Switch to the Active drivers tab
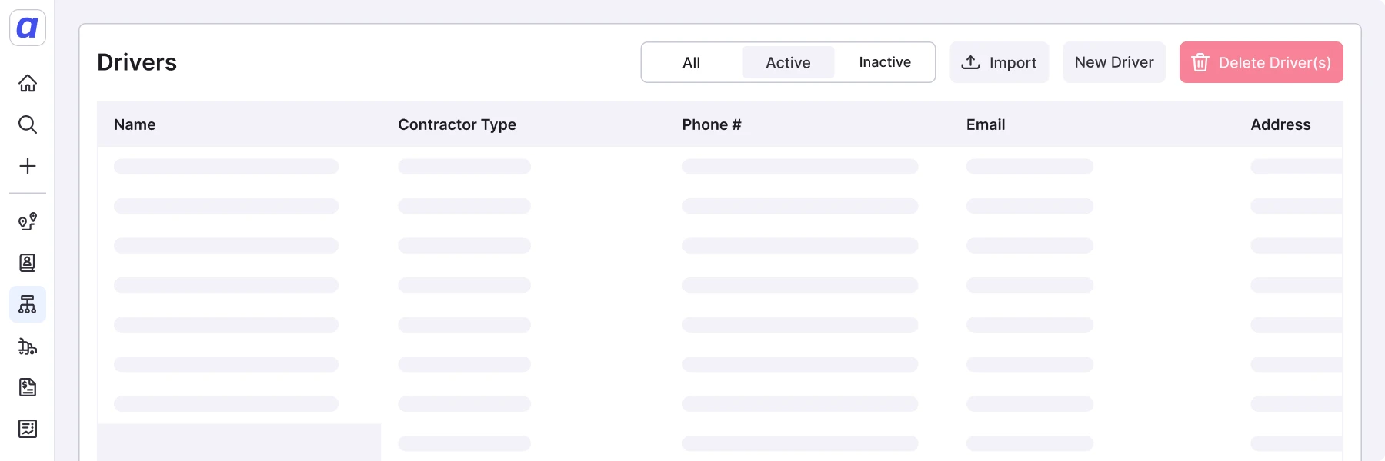Viewport: 1385px width, 461px height. 788,62
